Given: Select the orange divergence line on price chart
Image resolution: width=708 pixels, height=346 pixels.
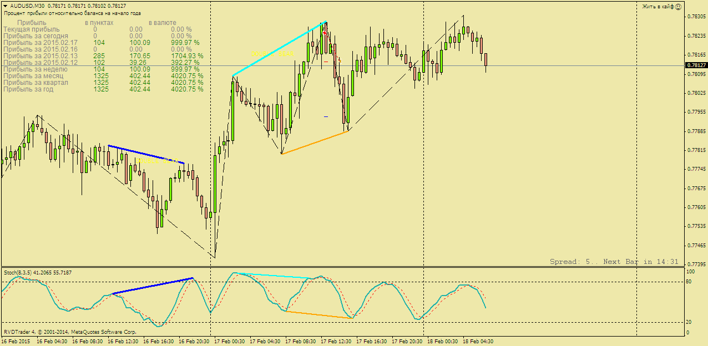Looking at the screenshot, I should click(x=315, y=143).
